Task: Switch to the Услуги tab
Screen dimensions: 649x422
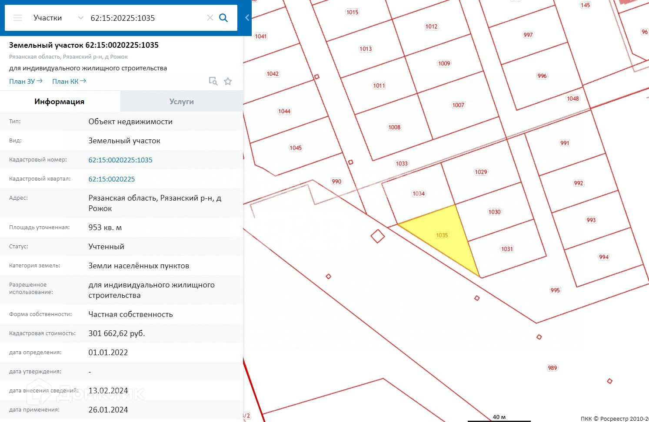Action: pyautogui.click(x=182, y=102)
